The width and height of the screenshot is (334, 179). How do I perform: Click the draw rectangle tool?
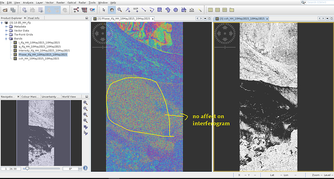(160, 10)
